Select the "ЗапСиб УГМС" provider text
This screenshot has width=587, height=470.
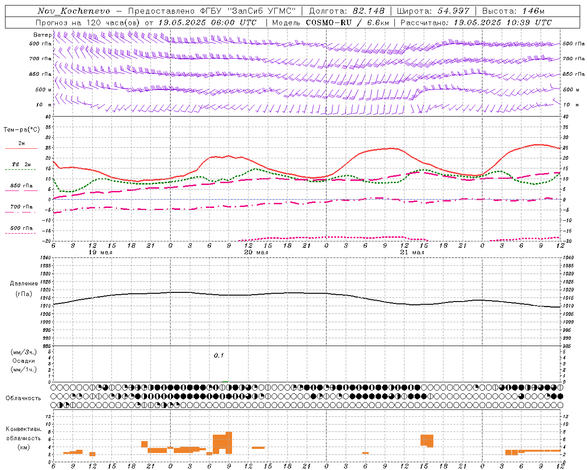pos(261,11)
